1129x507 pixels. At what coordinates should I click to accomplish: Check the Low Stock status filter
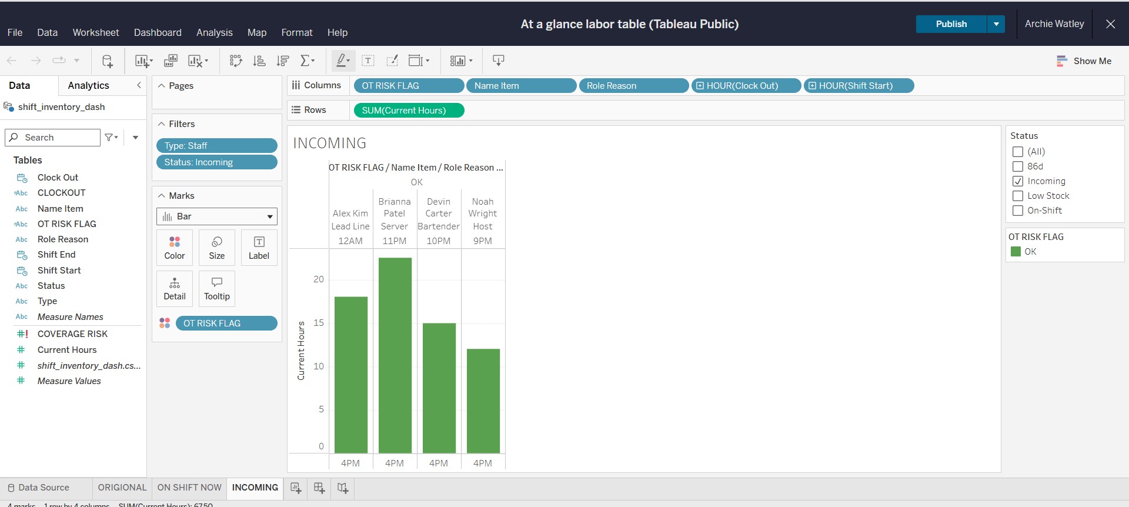click(1018, 196)
